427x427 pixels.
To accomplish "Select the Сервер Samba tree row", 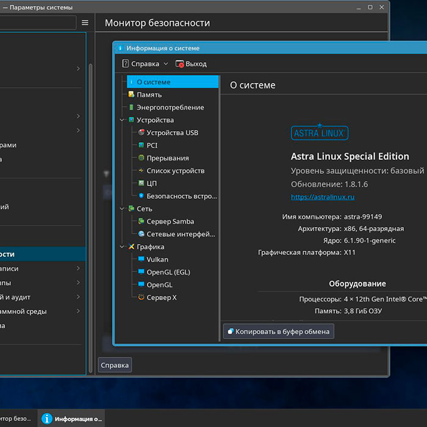I will pos(170,221).
